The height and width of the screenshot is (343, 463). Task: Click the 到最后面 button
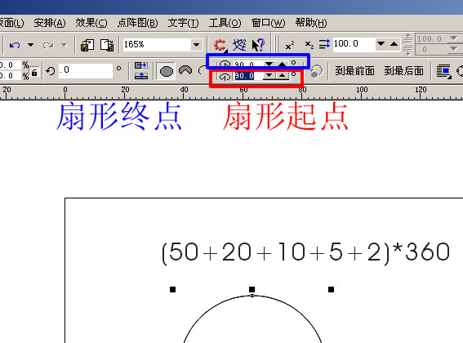(403, 71)
